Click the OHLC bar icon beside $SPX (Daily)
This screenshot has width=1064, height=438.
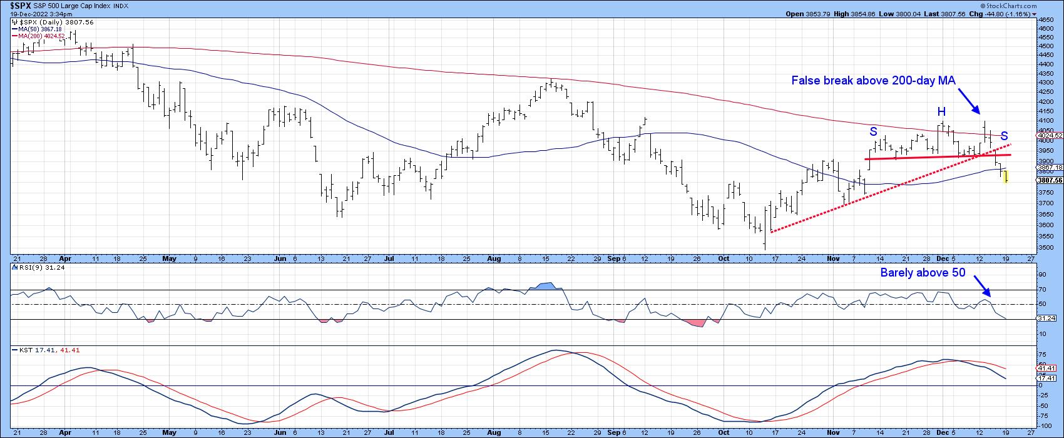14,21
